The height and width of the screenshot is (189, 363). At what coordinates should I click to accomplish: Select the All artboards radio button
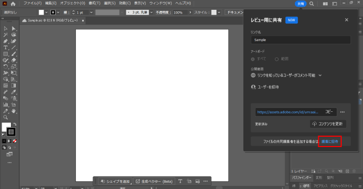pyautogui.click(x=253, y=59)
